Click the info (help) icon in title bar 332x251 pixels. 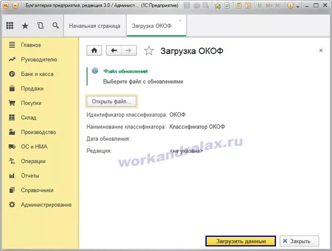[x=290, y=5]
